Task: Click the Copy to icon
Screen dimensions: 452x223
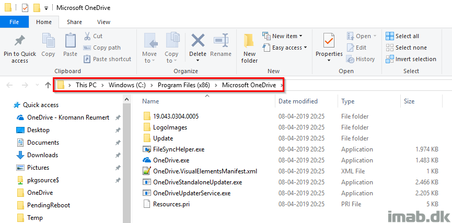Action: point(172,40)
